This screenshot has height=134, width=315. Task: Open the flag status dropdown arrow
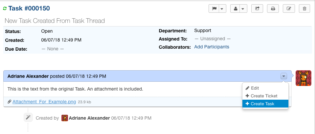[222, 9]
